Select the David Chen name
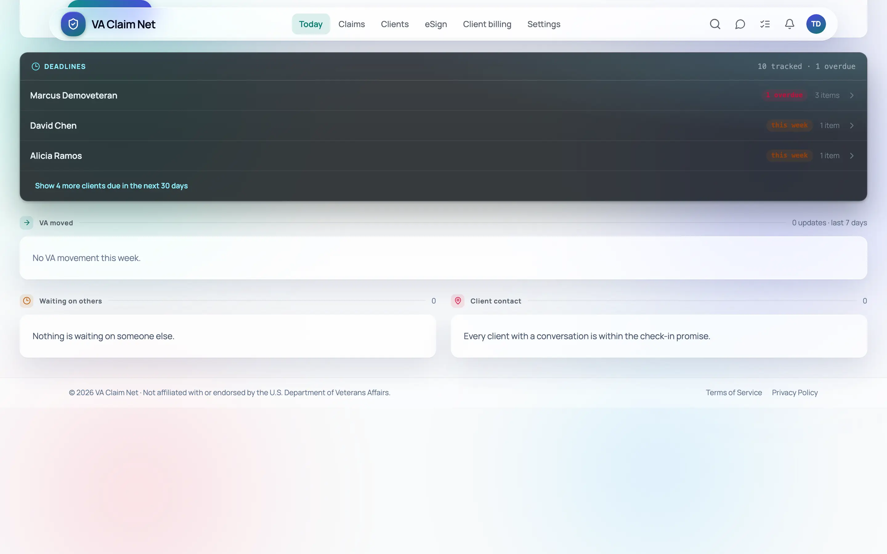The height and width of the screenshot is (554, 887). pos(53,126)
